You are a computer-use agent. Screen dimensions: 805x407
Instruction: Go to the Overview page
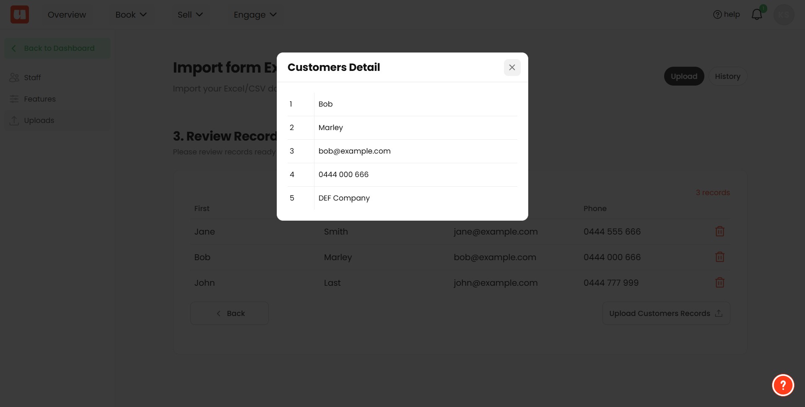point(67,15)
